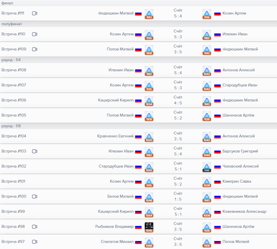Image resolution: width=277 pixels, height=249 pixels.
Task: Click camera icon for match #97
Action: (x=35, y=242)
